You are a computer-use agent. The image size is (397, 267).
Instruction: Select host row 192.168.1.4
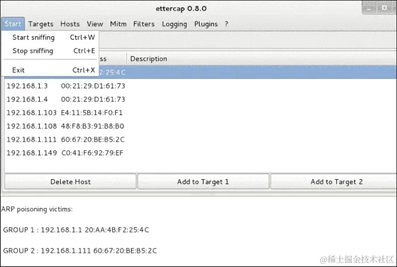click(x=201, y=99)
